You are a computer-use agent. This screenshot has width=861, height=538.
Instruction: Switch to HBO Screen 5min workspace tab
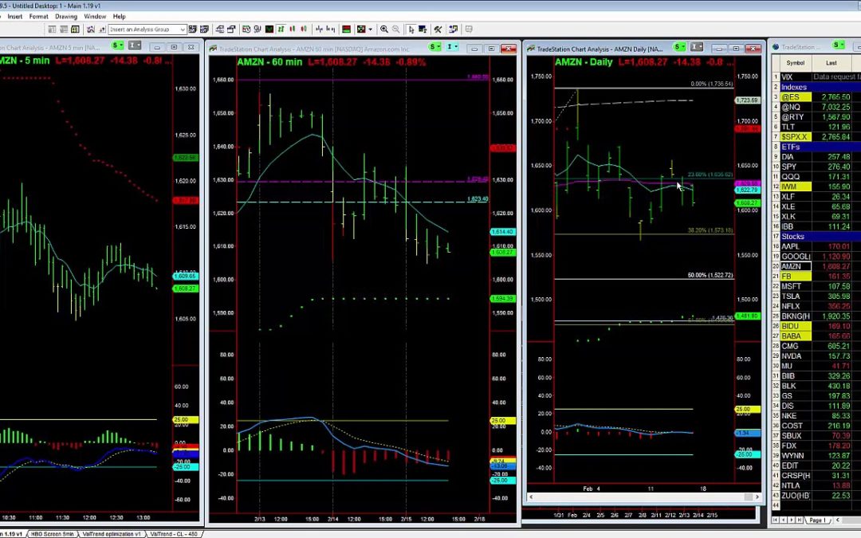[53, 533]
